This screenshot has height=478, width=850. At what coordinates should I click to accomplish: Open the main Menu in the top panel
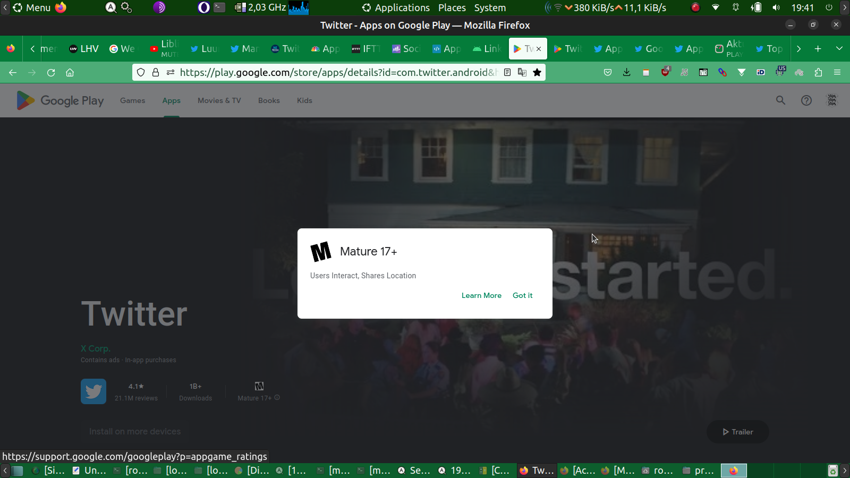(x=31, y=7)
